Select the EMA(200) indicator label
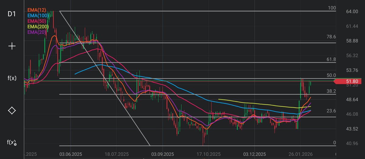The height and width of the screenshot is (159, 365). [38, 26]
